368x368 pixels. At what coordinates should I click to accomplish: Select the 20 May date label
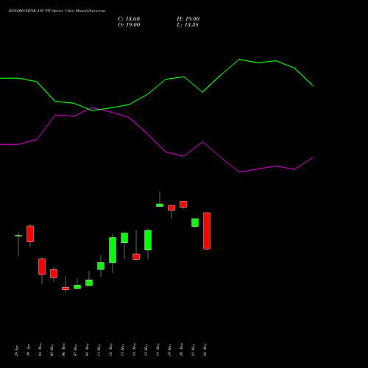point(181,350)
